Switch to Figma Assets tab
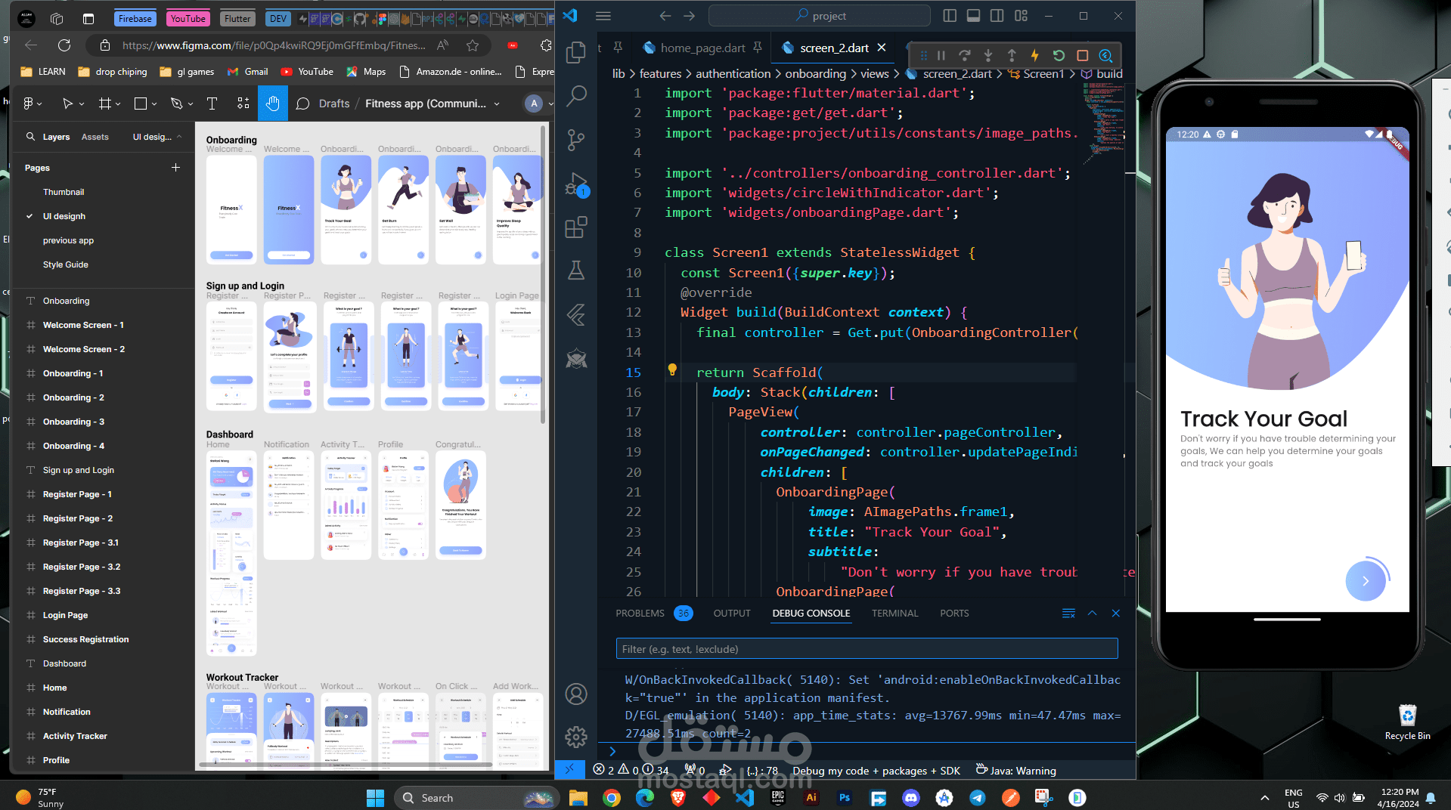This screenshot has height=810, width=1451. coord(95,137)
